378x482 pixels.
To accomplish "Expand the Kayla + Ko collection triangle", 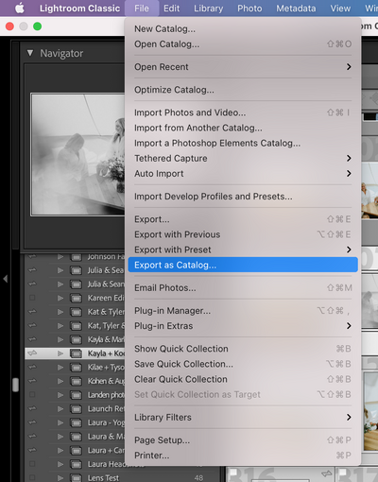I will tap(60, 353).
